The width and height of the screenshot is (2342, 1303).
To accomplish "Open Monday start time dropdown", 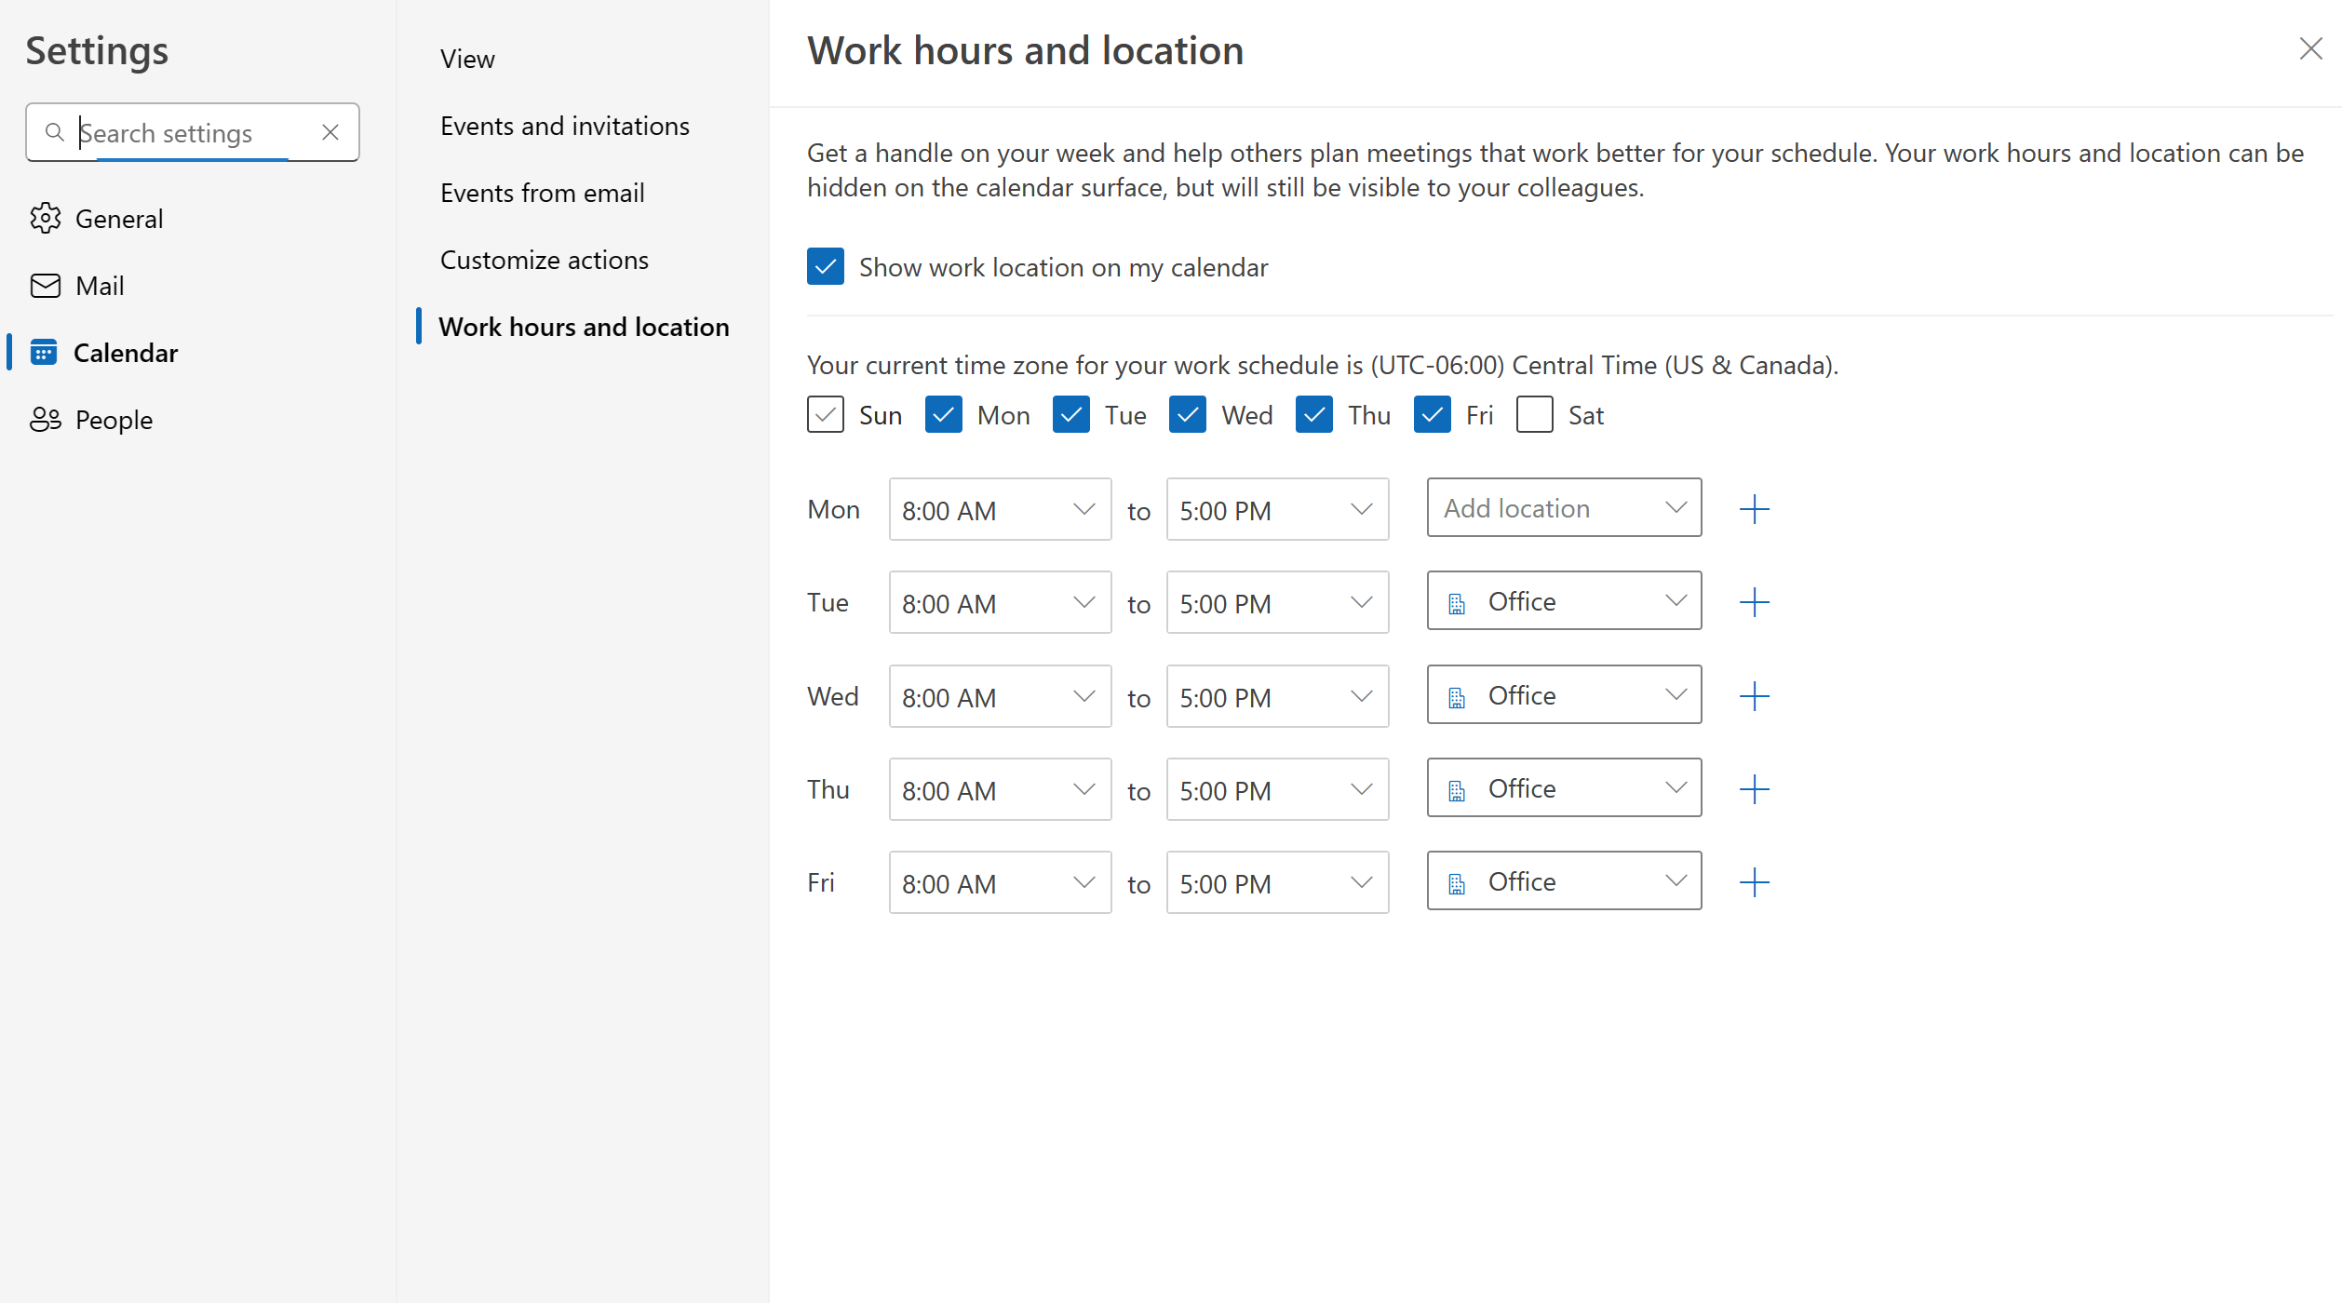I will click(x=1001, y=510).
